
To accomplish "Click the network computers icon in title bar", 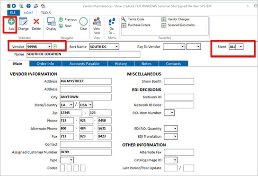I will pos(21,6).
